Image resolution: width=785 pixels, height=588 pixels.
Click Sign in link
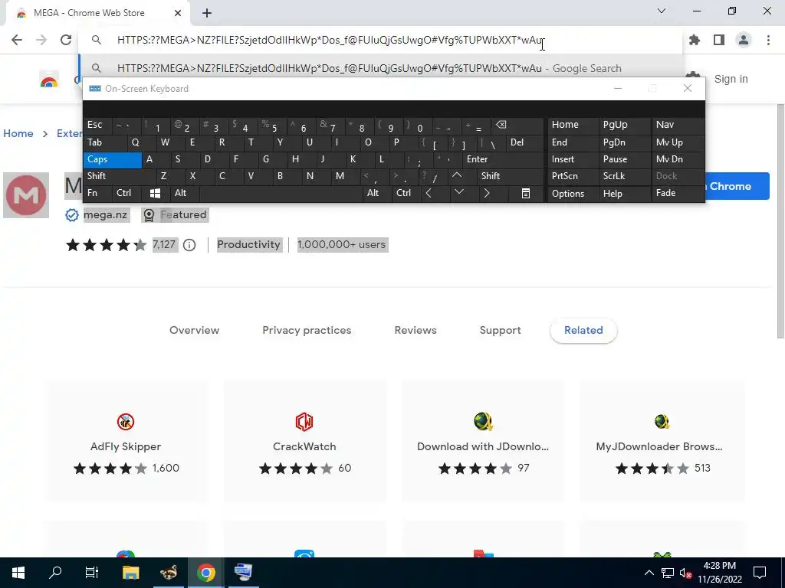731,79
